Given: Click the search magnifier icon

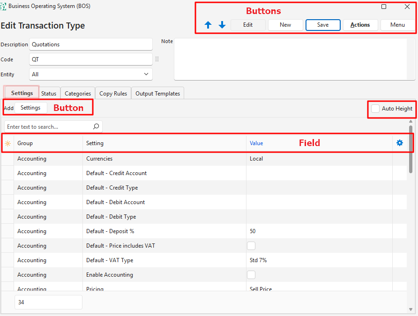Looking at the screenshot, I should pos(96,126).
